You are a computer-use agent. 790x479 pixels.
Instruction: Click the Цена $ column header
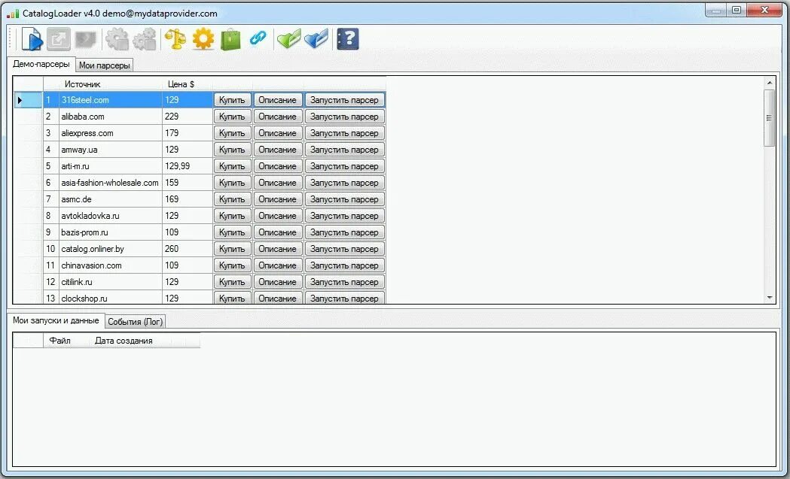[188, 84]
